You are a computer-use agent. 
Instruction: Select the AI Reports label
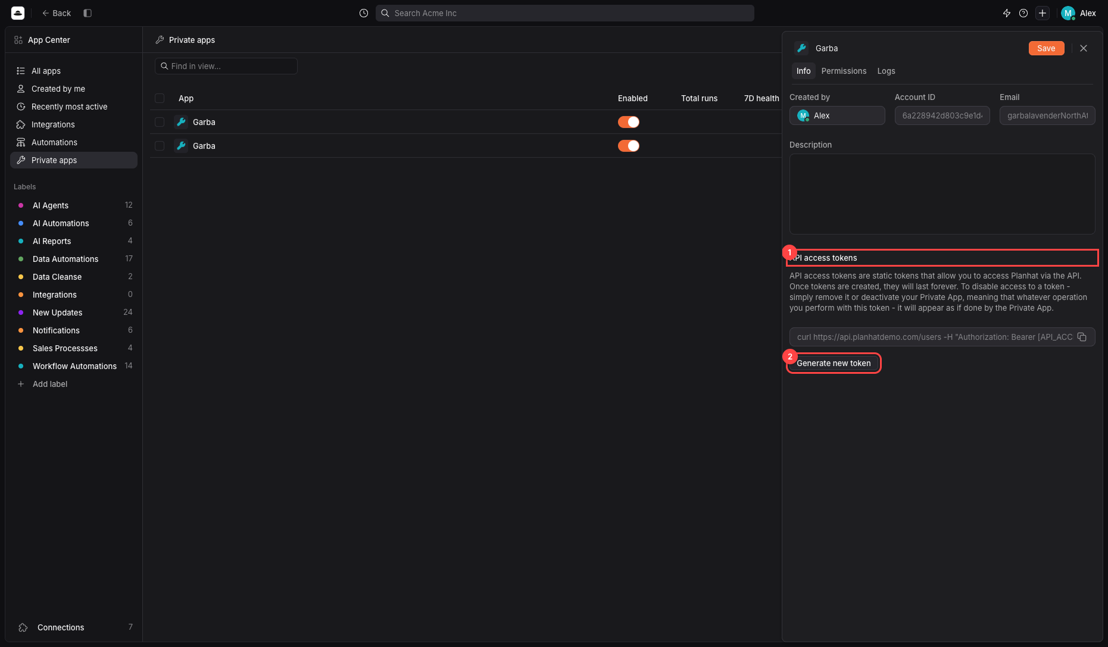click(74, 241)
